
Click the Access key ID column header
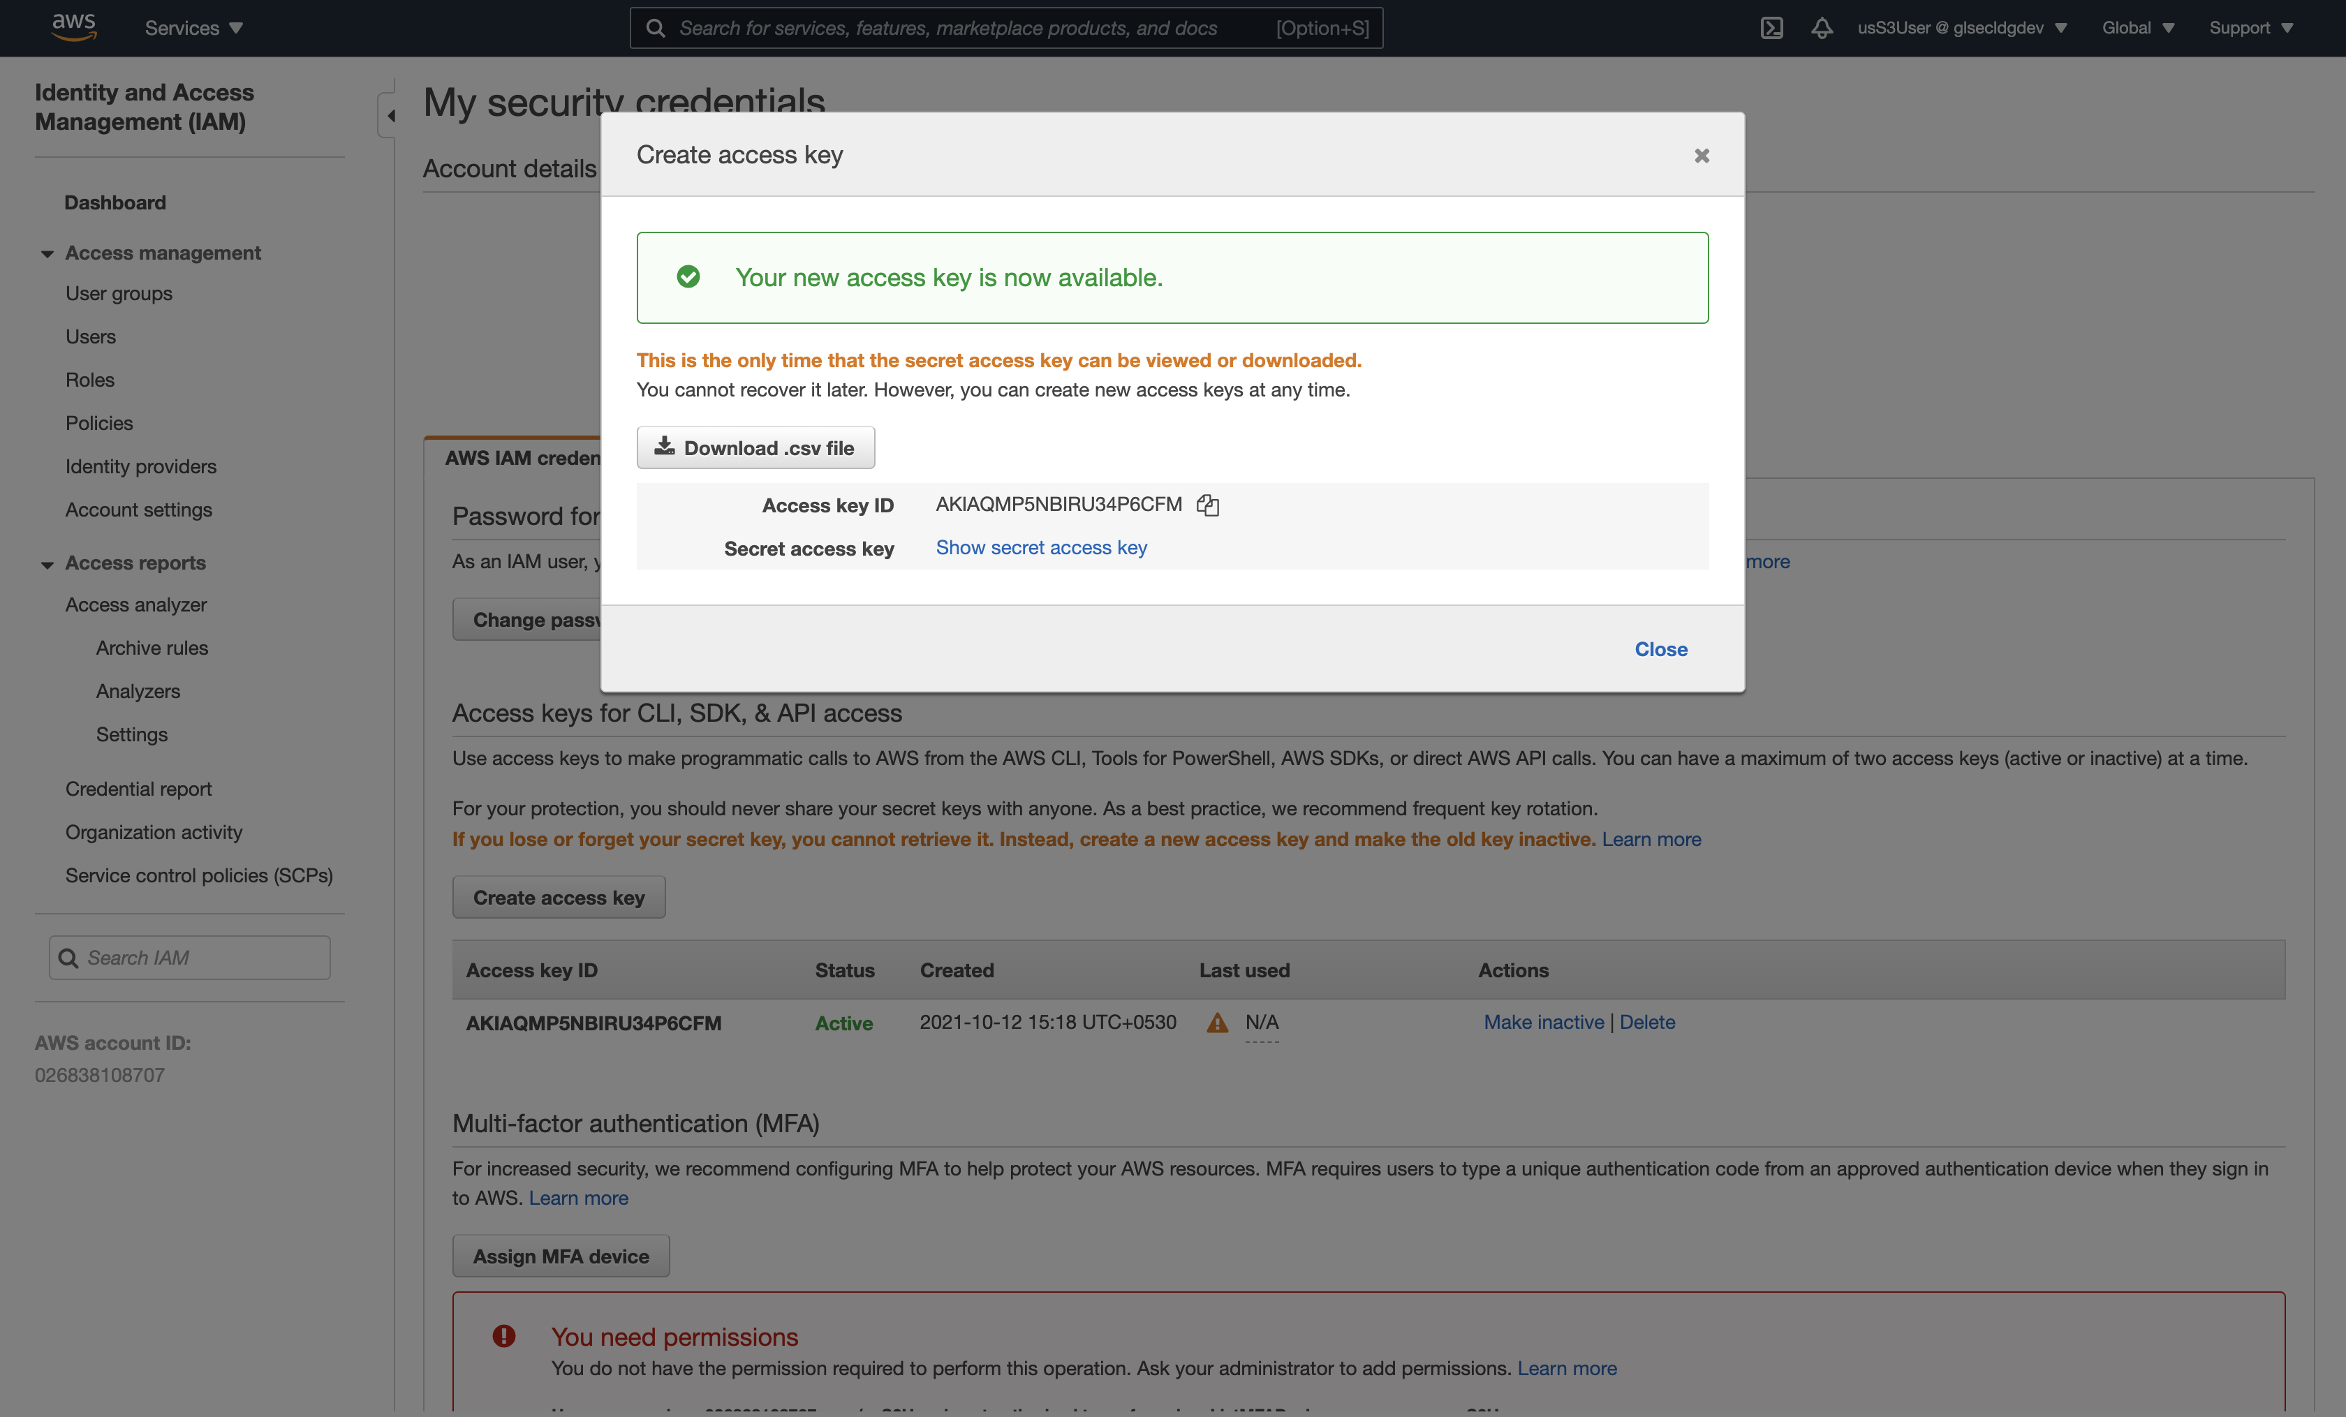(x=531, y=971)
